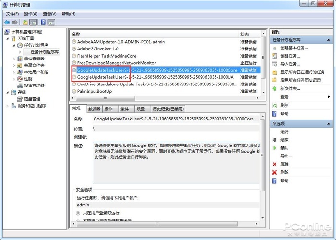Collapse the 系统工具 tree node arrow
Screen dimensions: 336x240
click(8, 38)
